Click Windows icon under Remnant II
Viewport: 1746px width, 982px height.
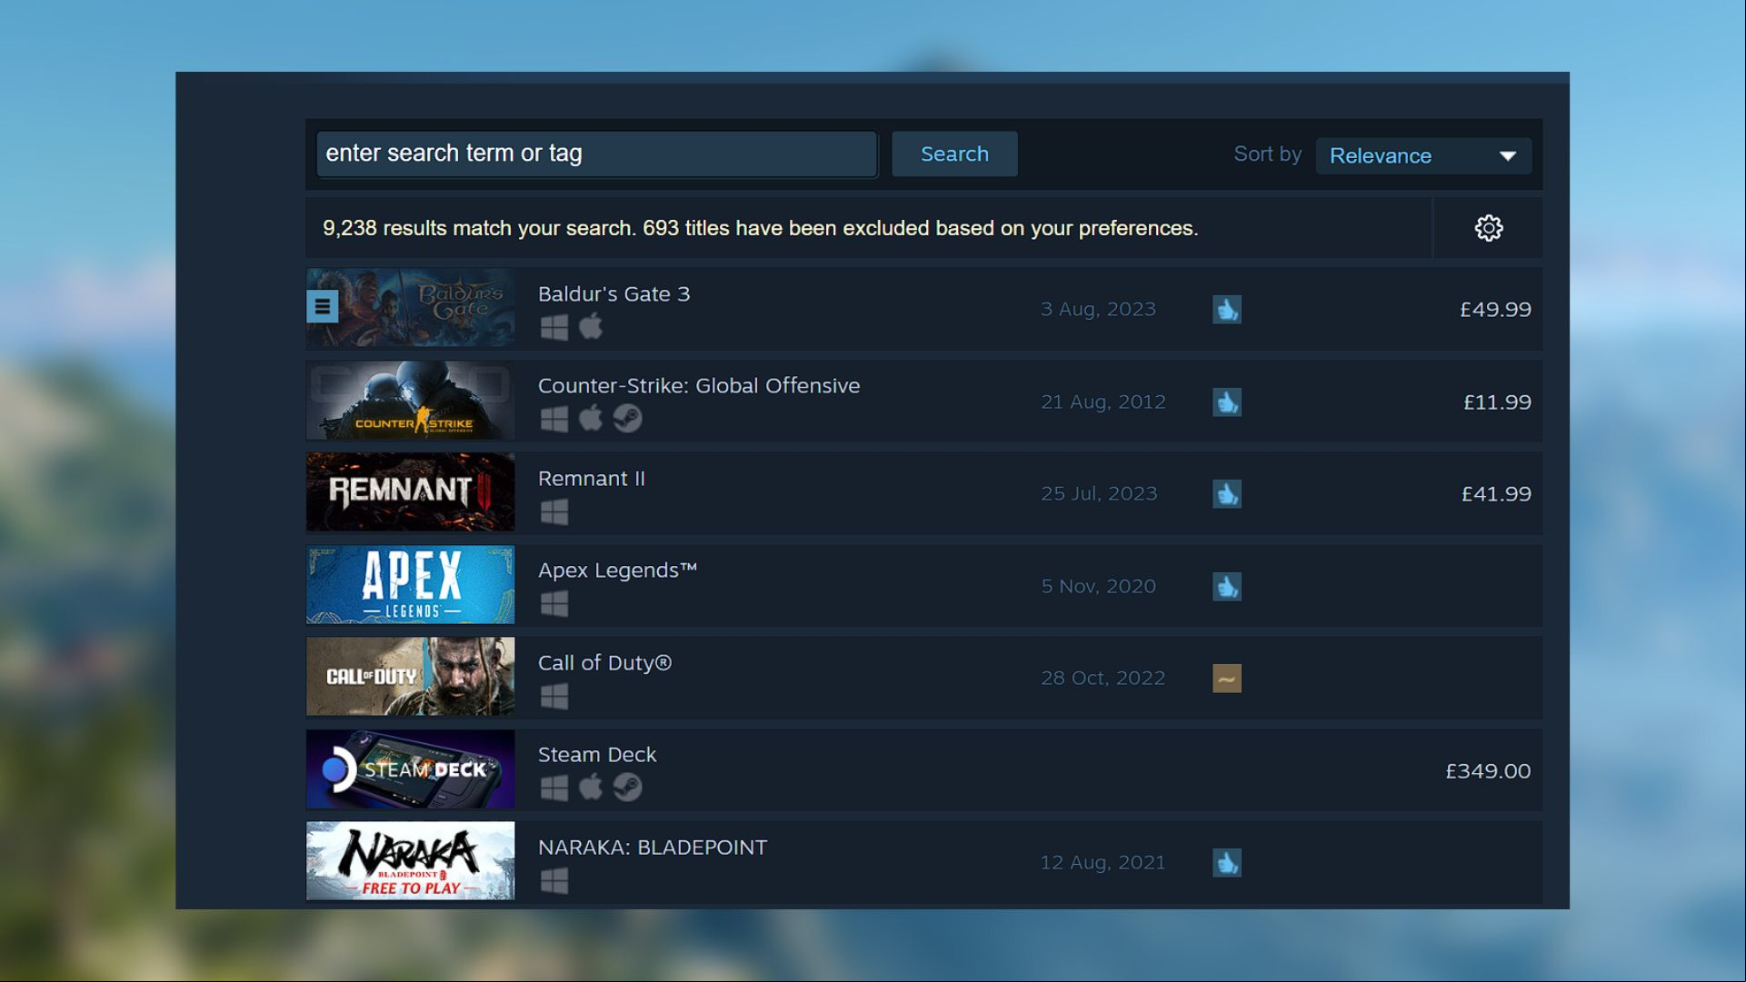point(554,512)
